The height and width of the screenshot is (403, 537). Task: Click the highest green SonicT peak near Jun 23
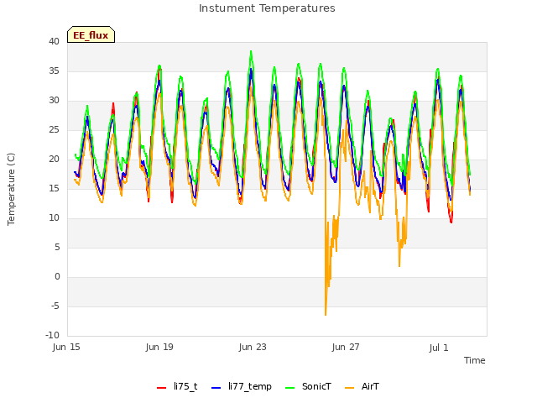point(251,51)
